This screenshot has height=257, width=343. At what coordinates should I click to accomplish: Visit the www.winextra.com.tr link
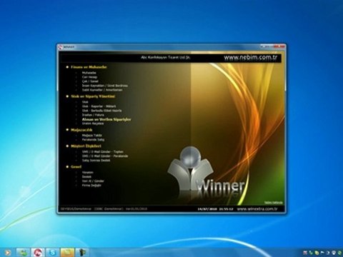pyautogui.click(x=257, y=209)
